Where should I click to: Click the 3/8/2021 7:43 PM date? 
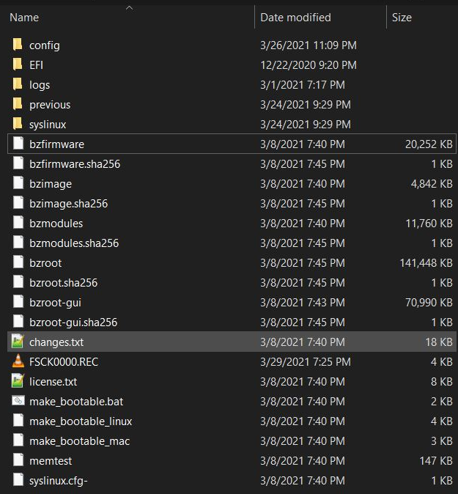point(303,303)
